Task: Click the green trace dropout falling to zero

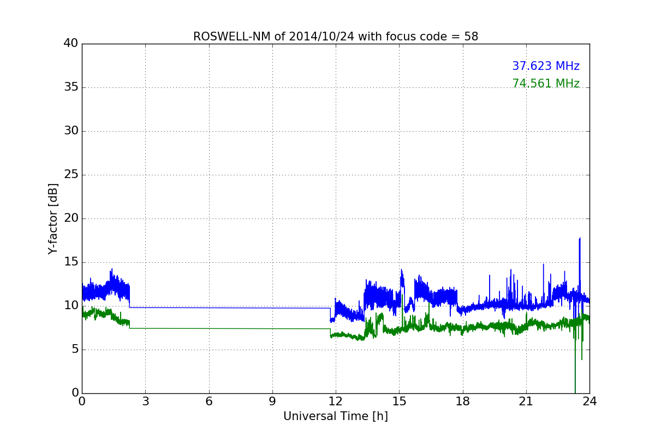Action: click(575, 361)
